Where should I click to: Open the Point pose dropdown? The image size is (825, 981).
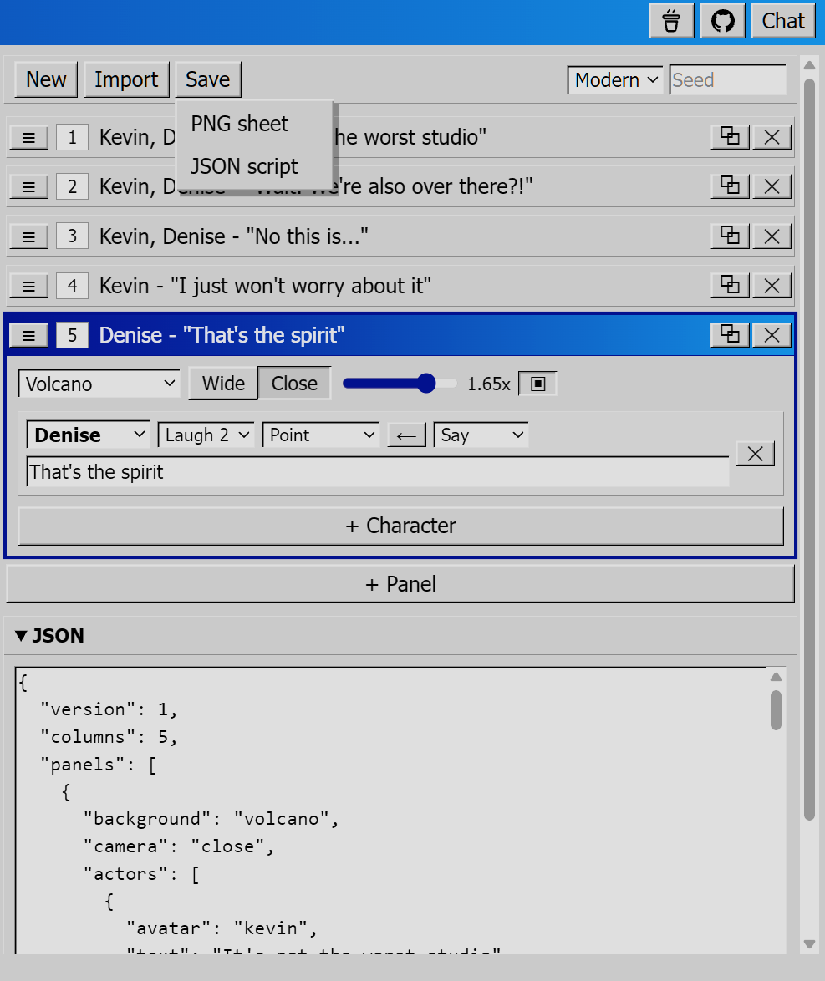point(321,435)
